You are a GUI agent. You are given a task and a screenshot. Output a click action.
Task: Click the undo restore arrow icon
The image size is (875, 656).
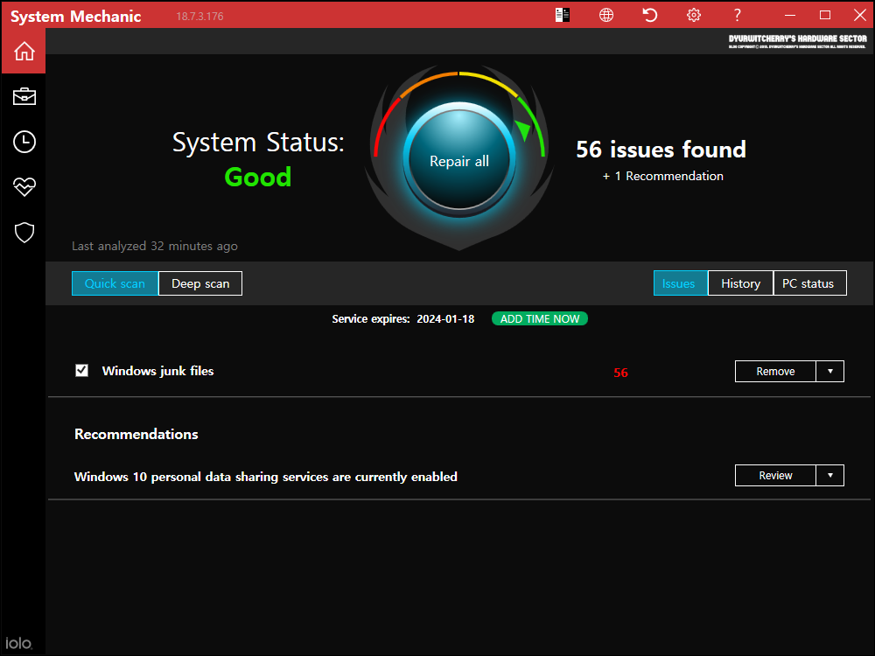(x=649, y=15)
